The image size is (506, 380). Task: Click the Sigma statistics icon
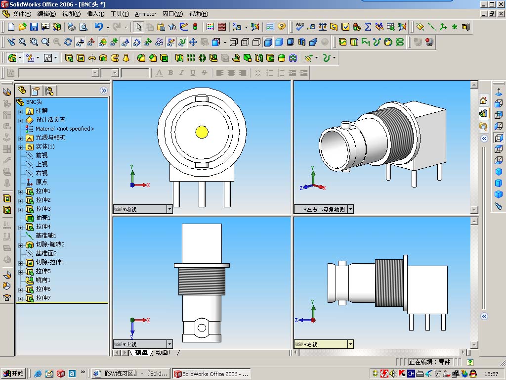(368, 27)
